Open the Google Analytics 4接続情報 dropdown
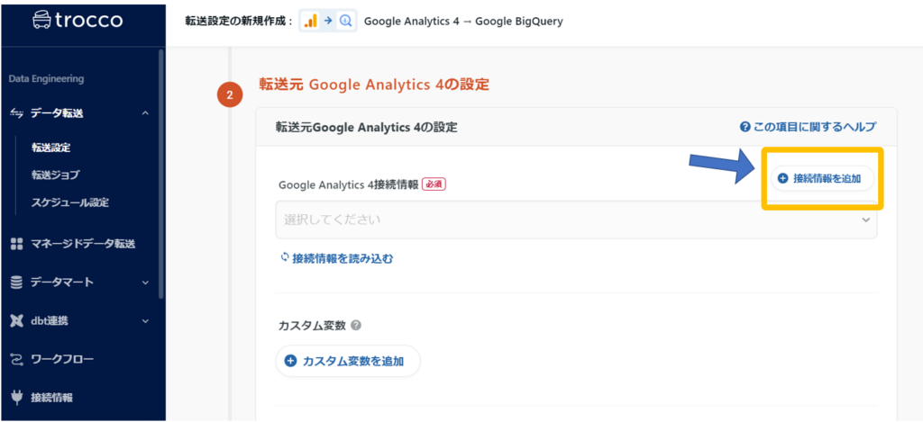The image size is (923, 422). pyautogui.click(x=575, y=220)
